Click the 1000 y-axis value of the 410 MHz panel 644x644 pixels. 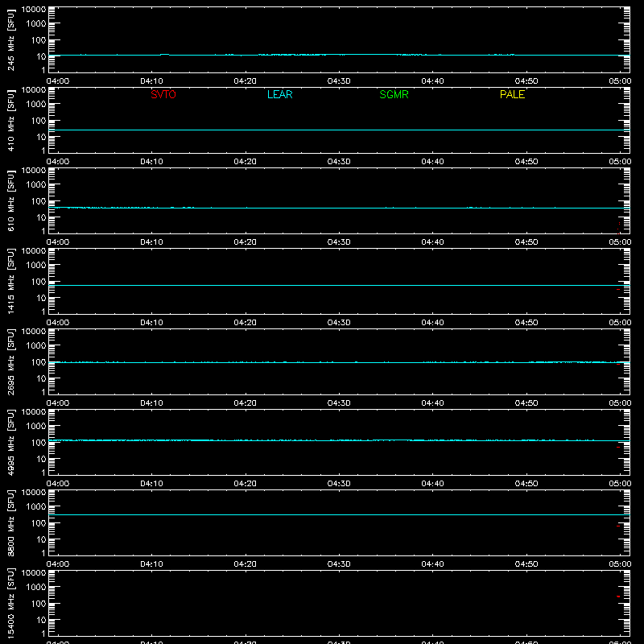click(36, 105)
